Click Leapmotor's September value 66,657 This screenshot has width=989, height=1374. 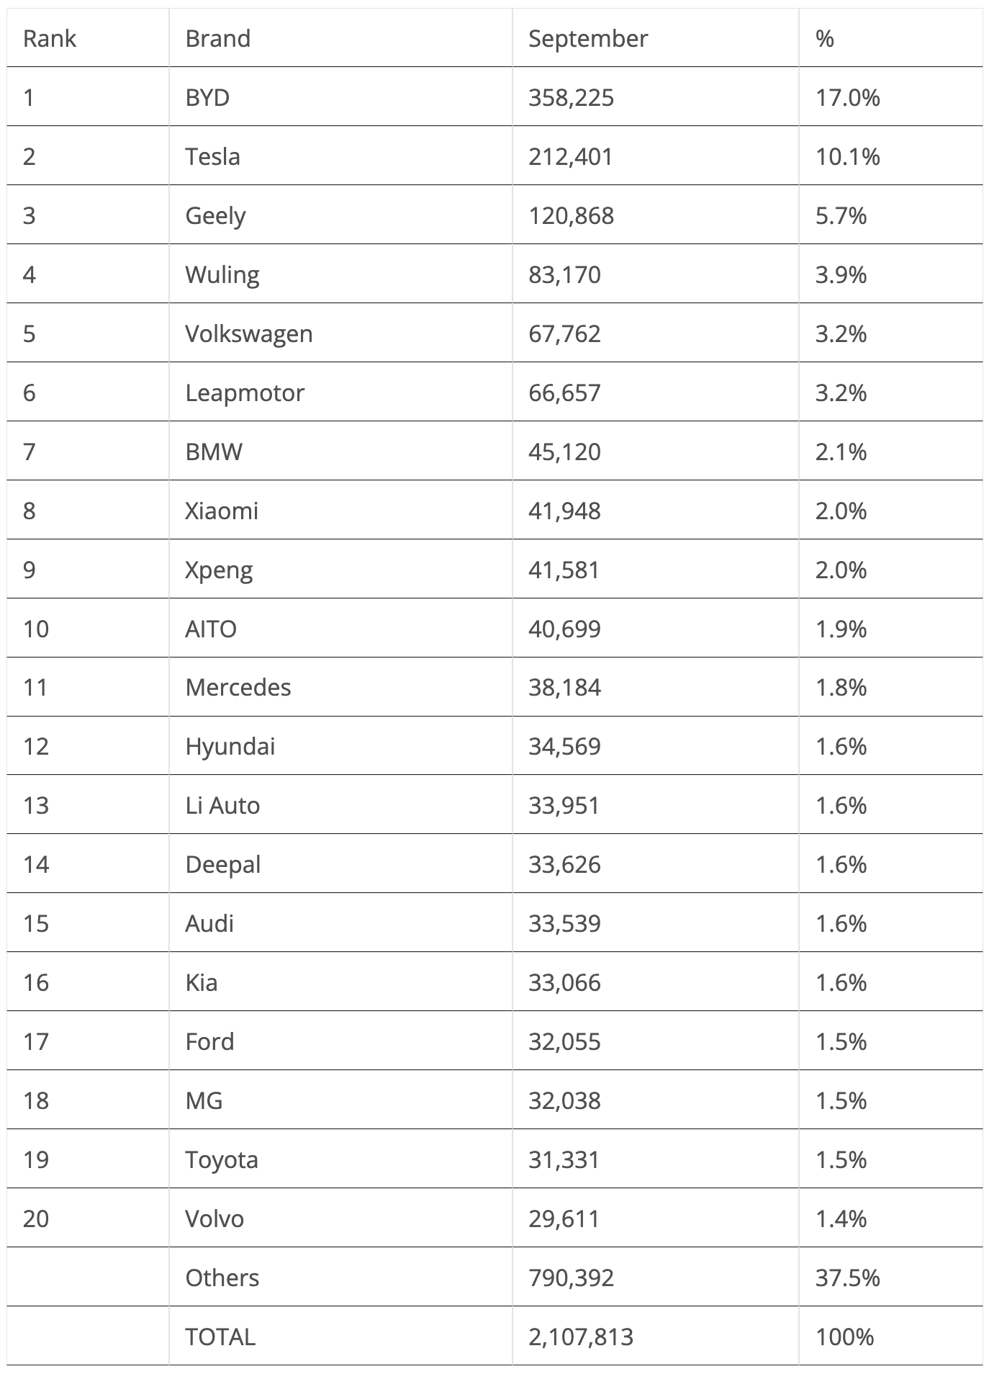tap(564, 392)
